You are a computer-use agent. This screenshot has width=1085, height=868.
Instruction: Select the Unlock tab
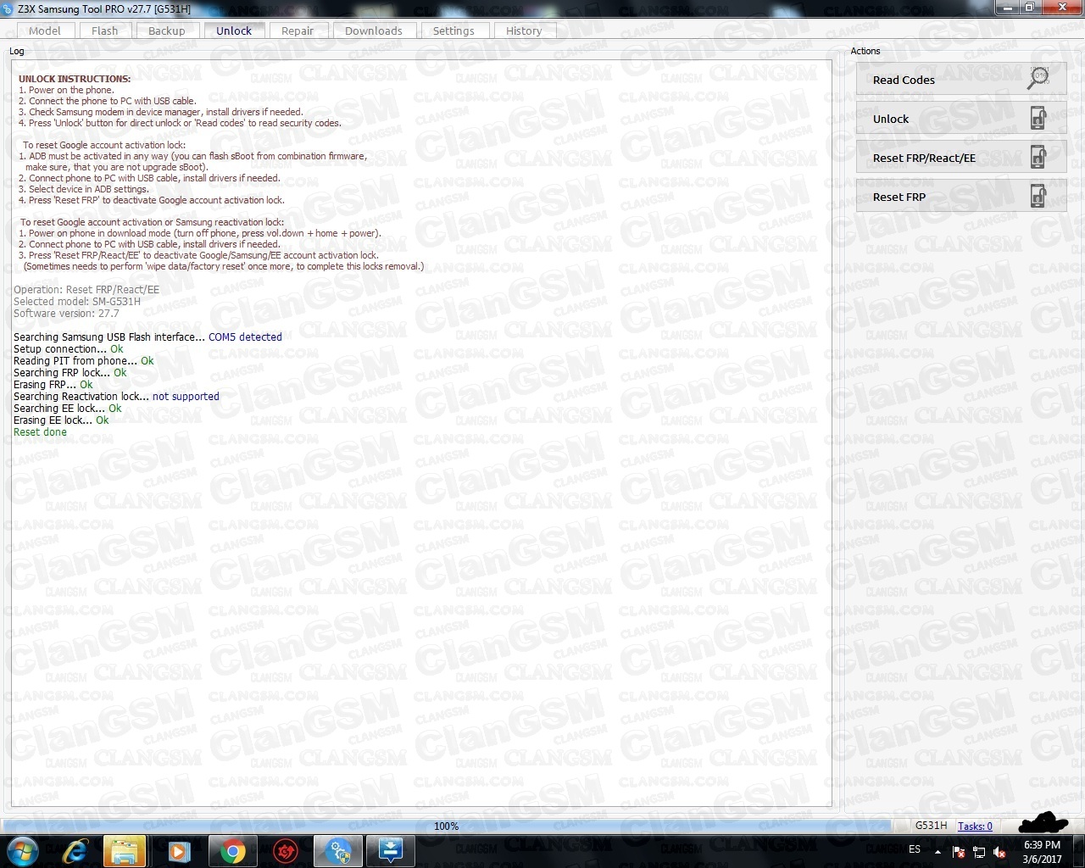234,31
